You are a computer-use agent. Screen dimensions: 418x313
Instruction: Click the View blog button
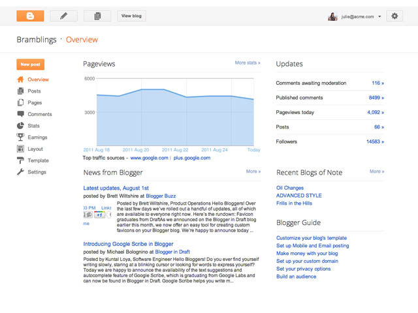click(131, 16)
